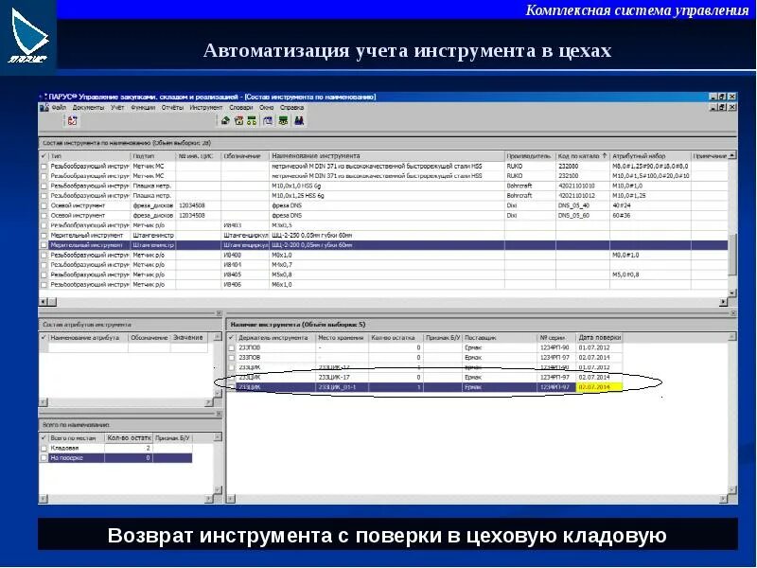The width and height of the screenshot is (757, 568).
Task: Click the empty Наименование атрибута input cell
Action: click(x=88, y=347)
